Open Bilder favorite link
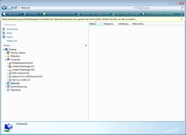 9,33
